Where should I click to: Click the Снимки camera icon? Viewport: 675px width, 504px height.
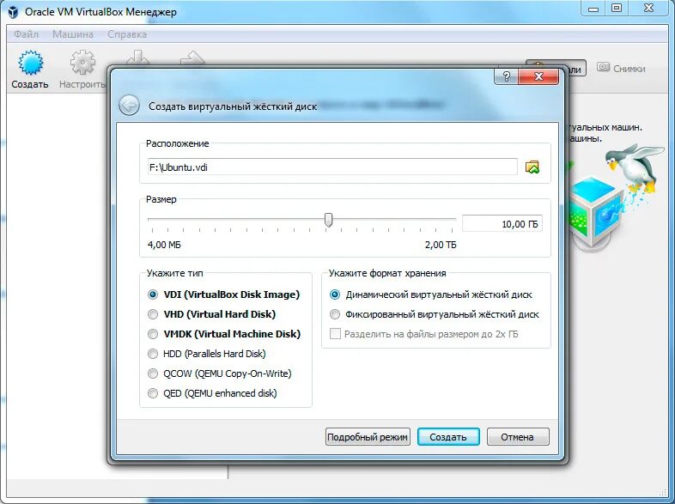[603, 67]
